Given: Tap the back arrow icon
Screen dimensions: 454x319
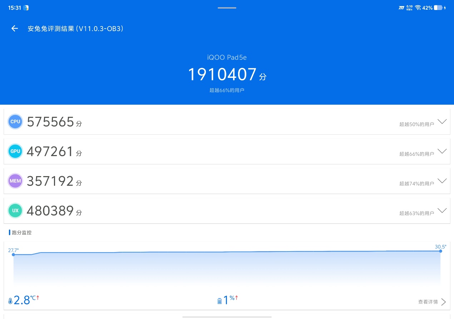Looking at the screenshot, I should click(15, 29).
